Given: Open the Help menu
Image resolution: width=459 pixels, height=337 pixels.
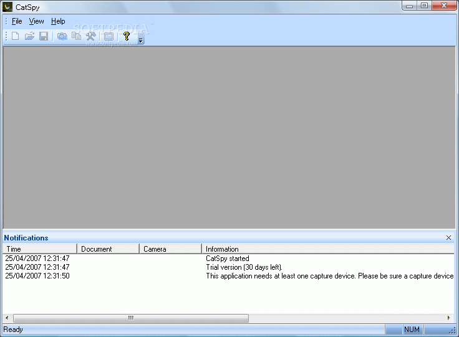Looking at the screenshot, I should click(58, 21).
